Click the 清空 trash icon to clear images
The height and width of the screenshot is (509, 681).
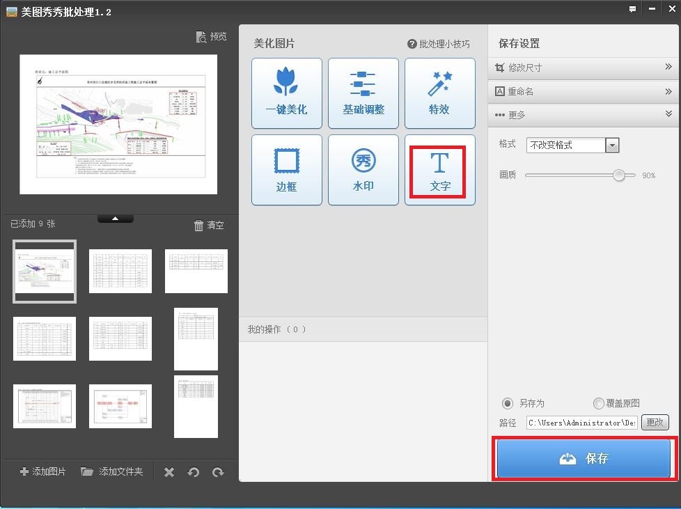pos(199,225)
